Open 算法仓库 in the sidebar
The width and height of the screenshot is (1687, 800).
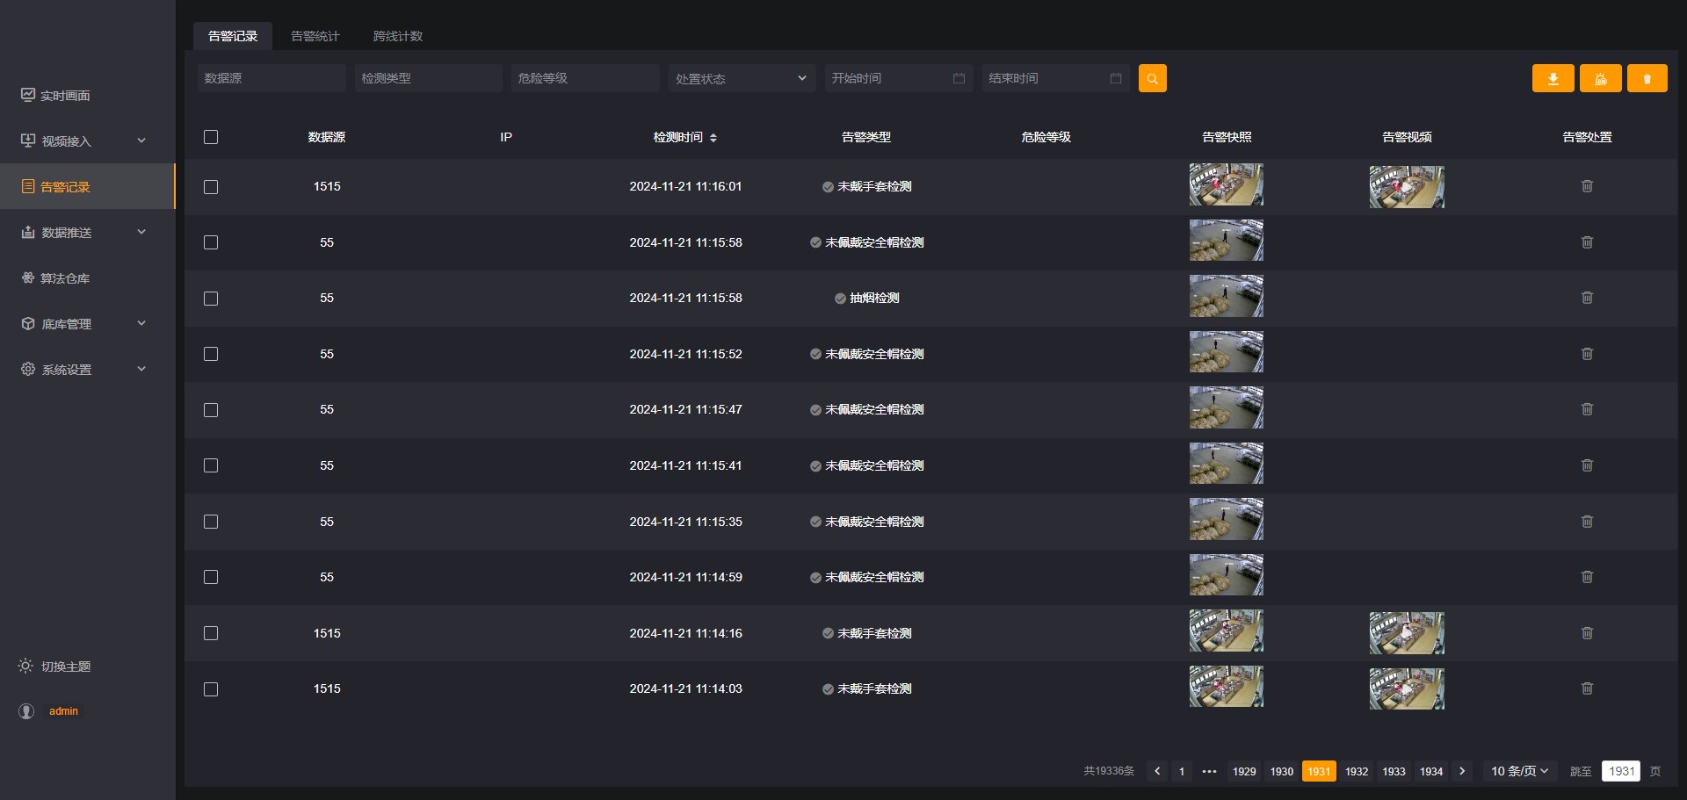[x=65, y=278]
